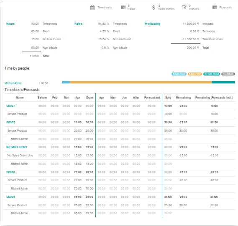Click the 500.00 ₹ profitability total
Viewport: 238px width, 226px height.
193,48
